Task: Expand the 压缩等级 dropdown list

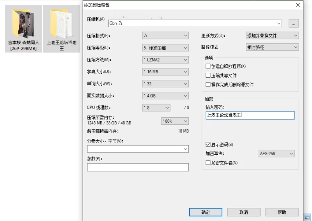Action: [x=165, y=48]
